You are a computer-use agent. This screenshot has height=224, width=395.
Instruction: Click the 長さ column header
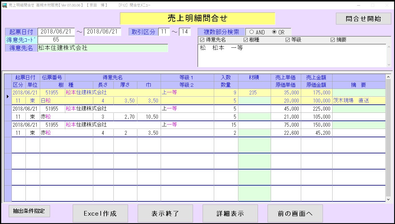point(103,85)
